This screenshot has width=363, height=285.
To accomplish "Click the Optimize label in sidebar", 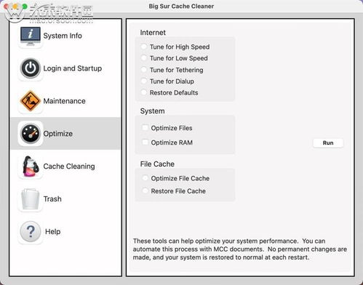I will pos(58,134).
